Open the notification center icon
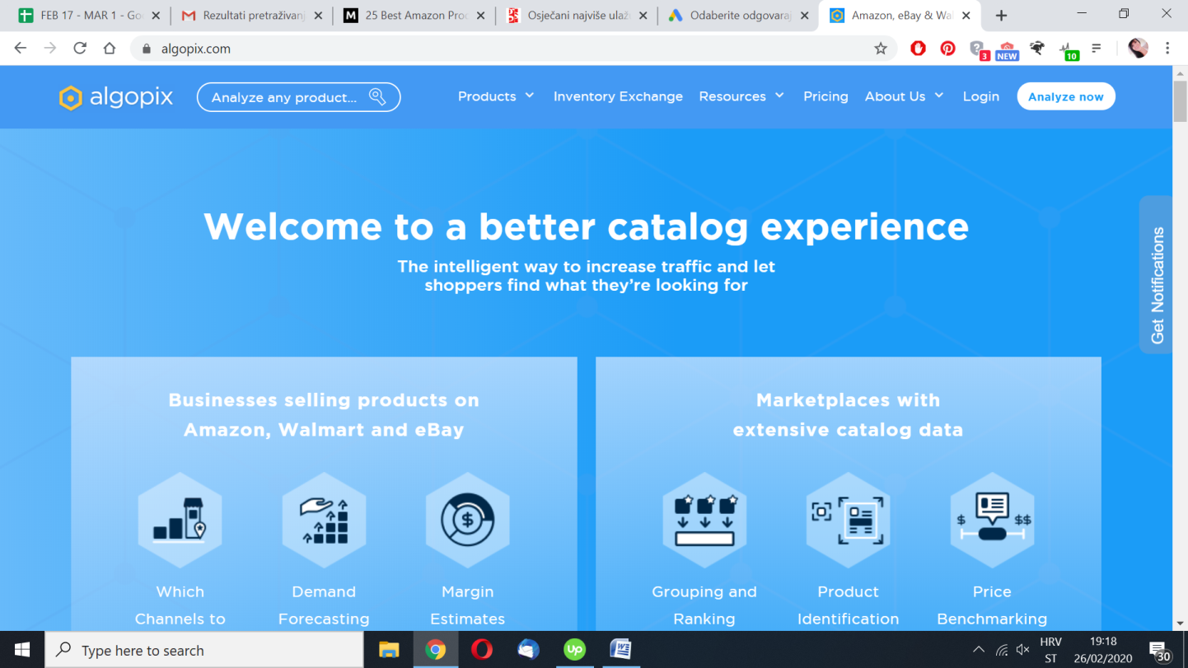Image resolution: width=1188 pixels, height=668 pixels. 1159,651
